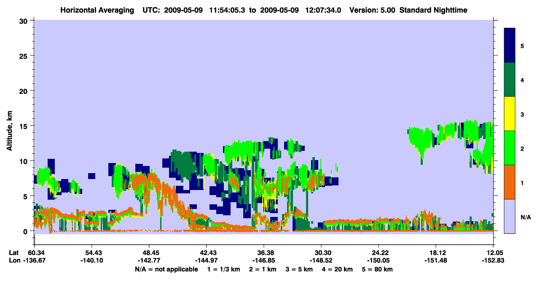The height and width of the screenshot is (281, 548).
Task: Click the '2 = 1 km' legend note
Action: click(x=262, y=269)
